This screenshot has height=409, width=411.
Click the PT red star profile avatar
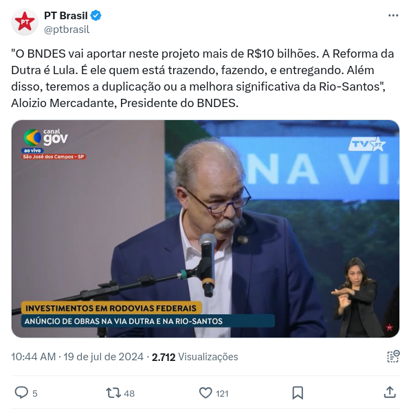point(25,22)
